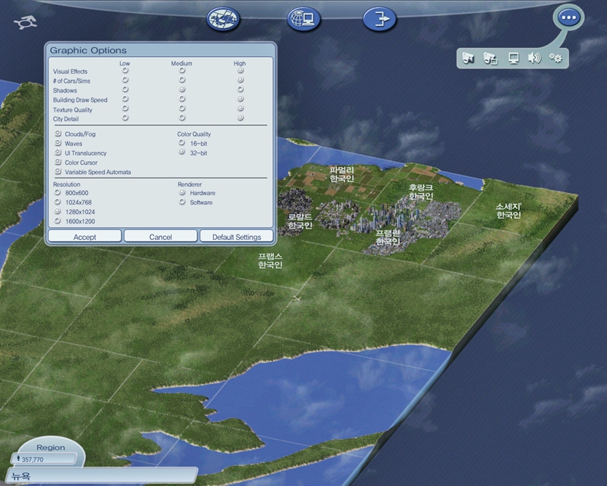This screenshot has height=486, width=607.
Task: Click the second camera icon in options bar
Action: tap(490, 58)
